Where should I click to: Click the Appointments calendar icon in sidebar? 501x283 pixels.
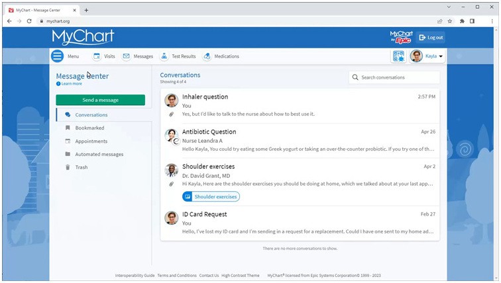(68, 141)
